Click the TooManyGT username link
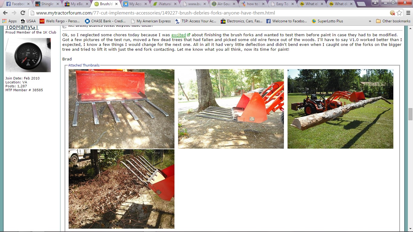 (x=22, y=27)
